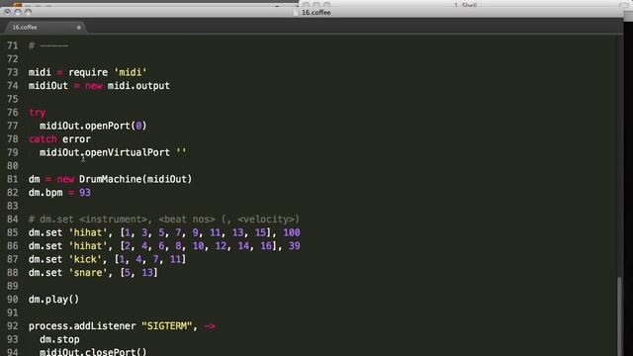
Task: Click 'midiOut.openPort(0)' on line 77
Action: [x=93, y=126]
